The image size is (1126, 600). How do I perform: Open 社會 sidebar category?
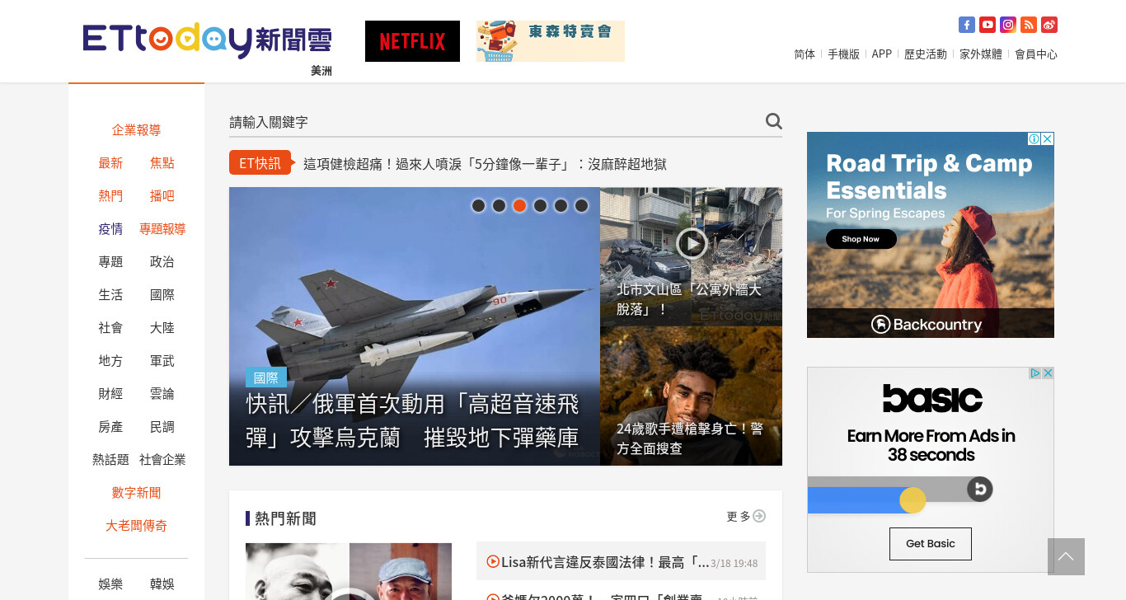pos(110,328)
